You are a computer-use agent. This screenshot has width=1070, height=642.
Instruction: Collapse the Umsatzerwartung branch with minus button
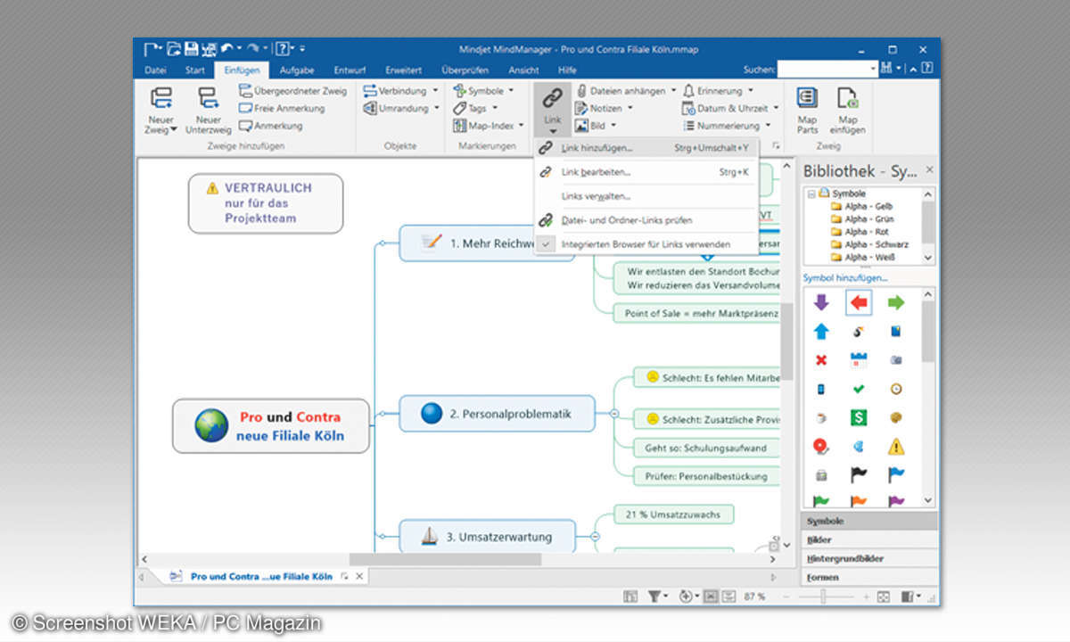[596, 537]
